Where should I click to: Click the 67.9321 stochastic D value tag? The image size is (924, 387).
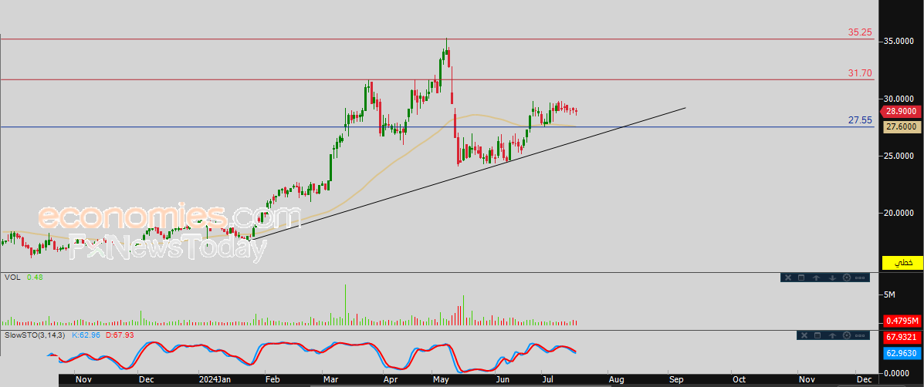click(x=902, y=337)
